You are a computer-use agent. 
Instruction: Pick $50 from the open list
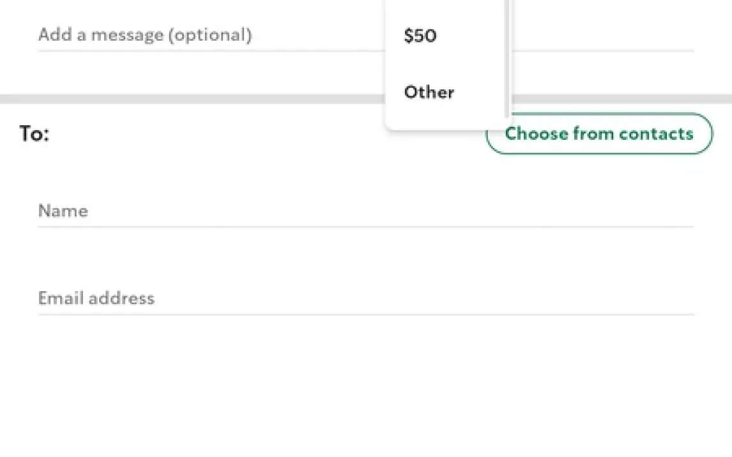[x=420, y=36]
